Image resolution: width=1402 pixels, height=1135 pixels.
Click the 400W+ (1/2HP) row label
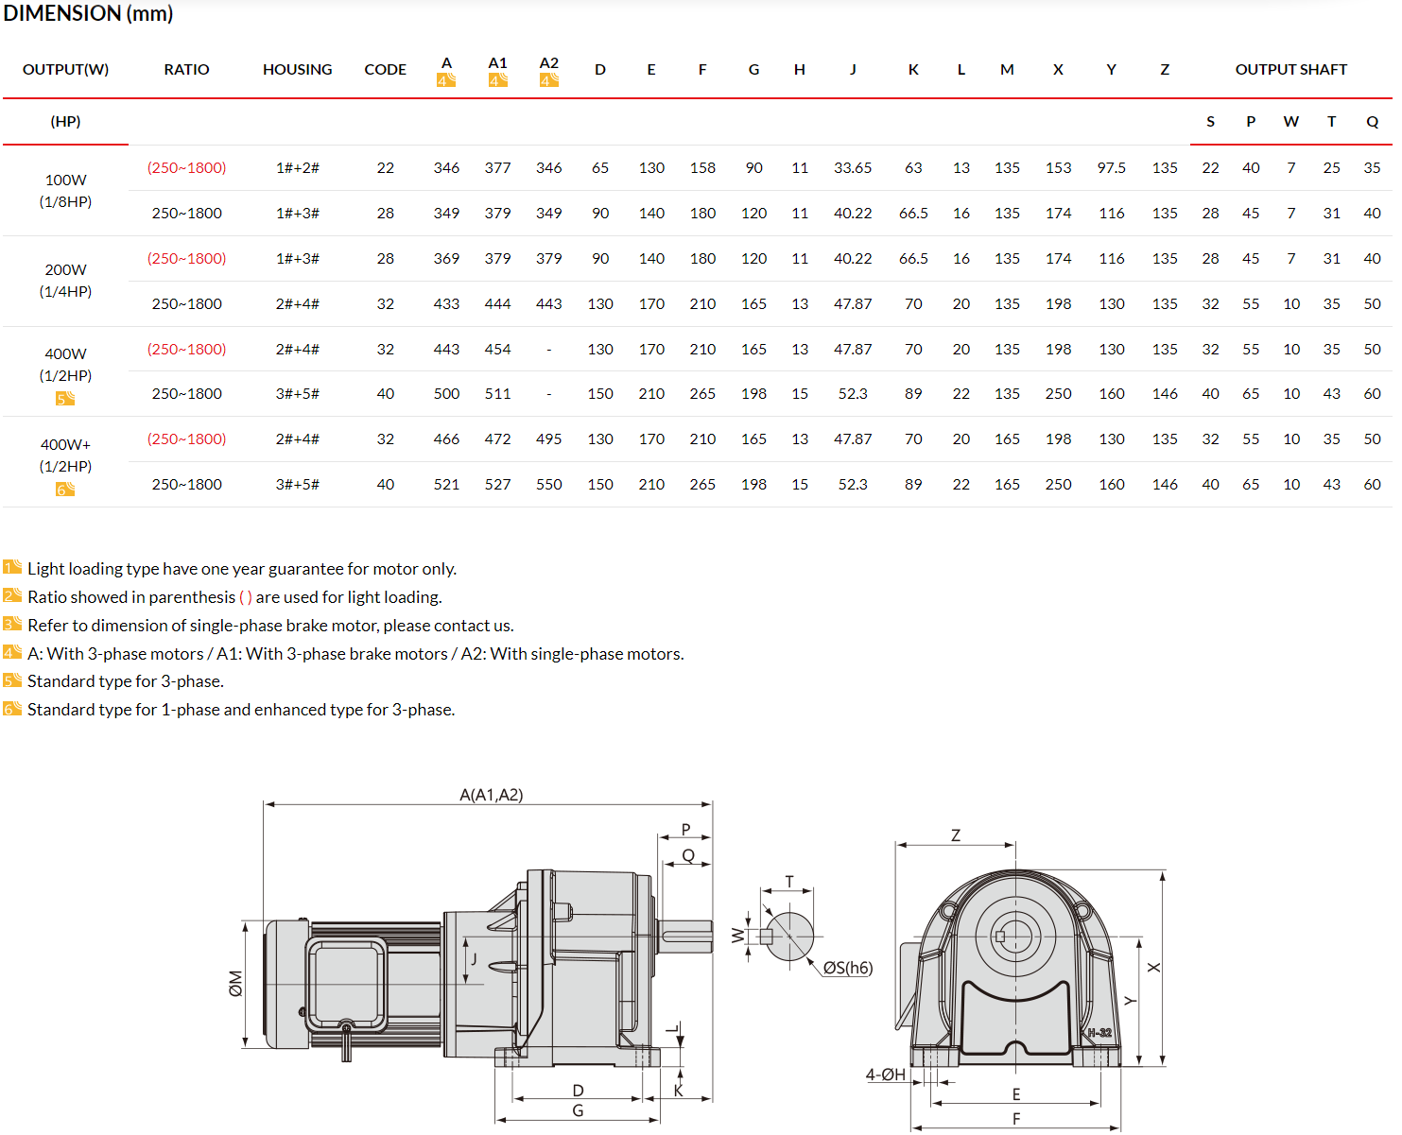tap(65, 455)
